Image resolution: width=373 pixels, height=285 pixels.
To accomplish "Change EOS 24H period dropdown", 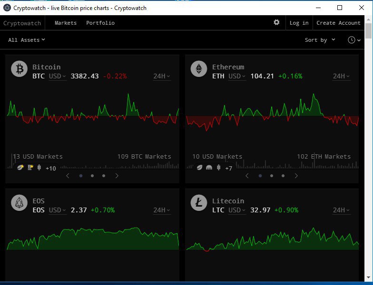I will (x=162, y=210).
